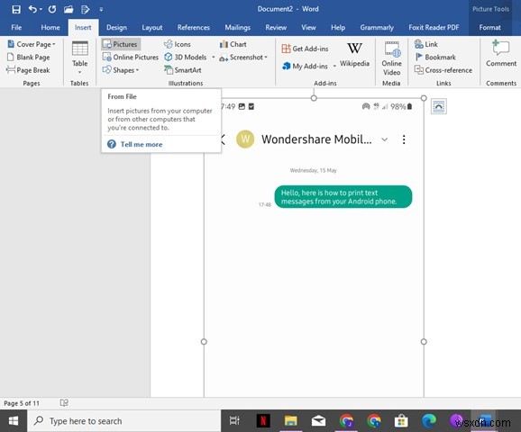The image size is (521, 432).
Task: Click Get Add-ins
Action: 305,49
